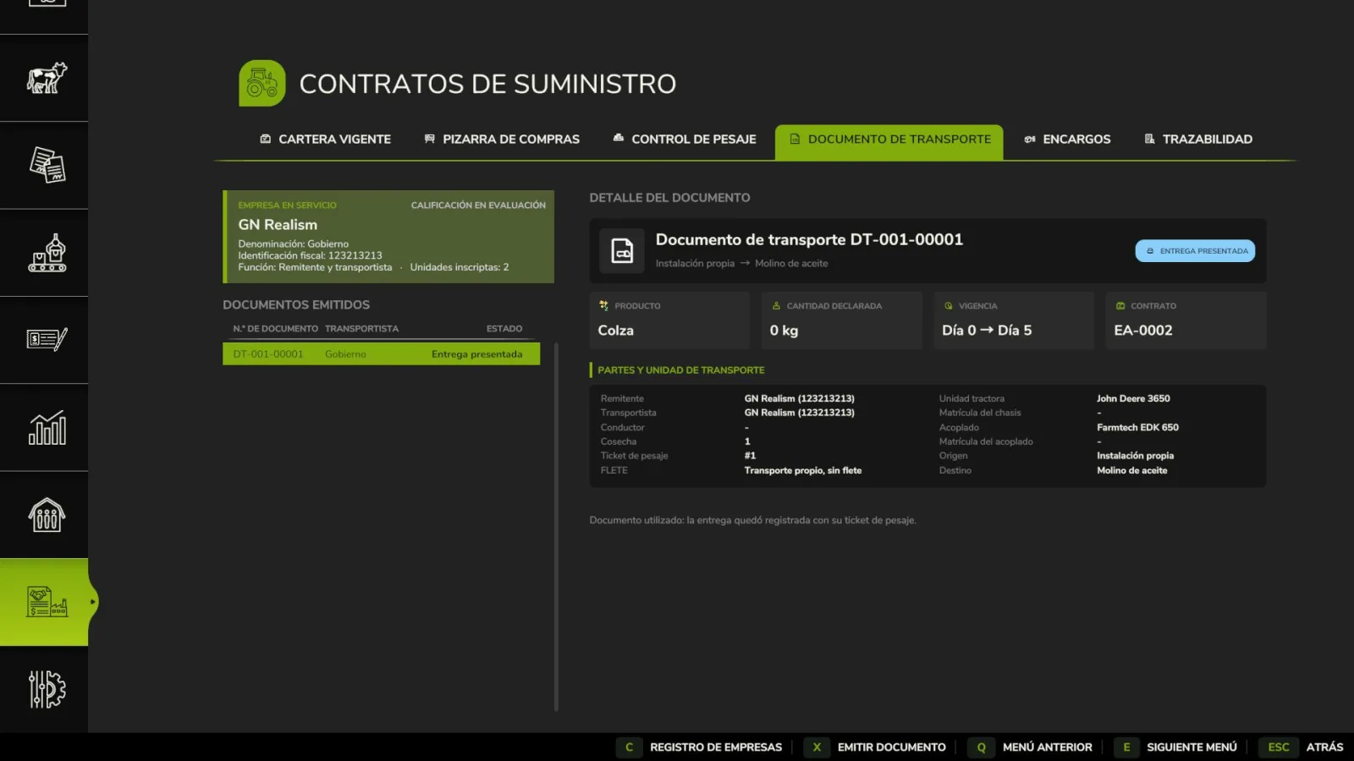This screenshot has width=1354, height=761.
Task: Click the Cantidad Declarada weight icon
Action: coord(776,305)
